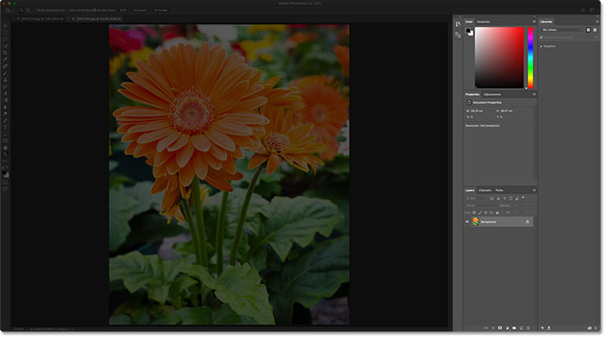
Task: Switch to the inactive document tab
Action: pyautogui.click(x=40, y=18)
